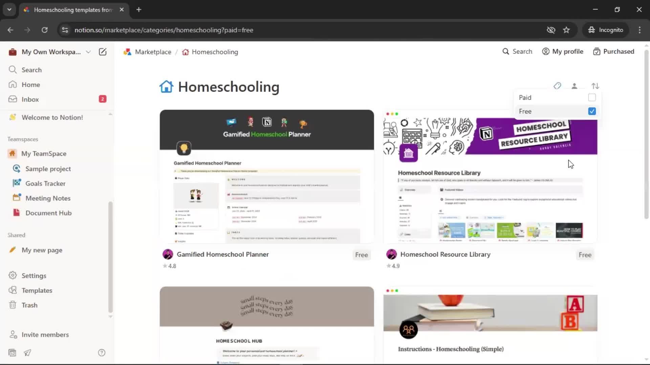This screenshot has height=365, width=650.
Task: Open the help question-mark icon
Action: (x=102, y=353)
